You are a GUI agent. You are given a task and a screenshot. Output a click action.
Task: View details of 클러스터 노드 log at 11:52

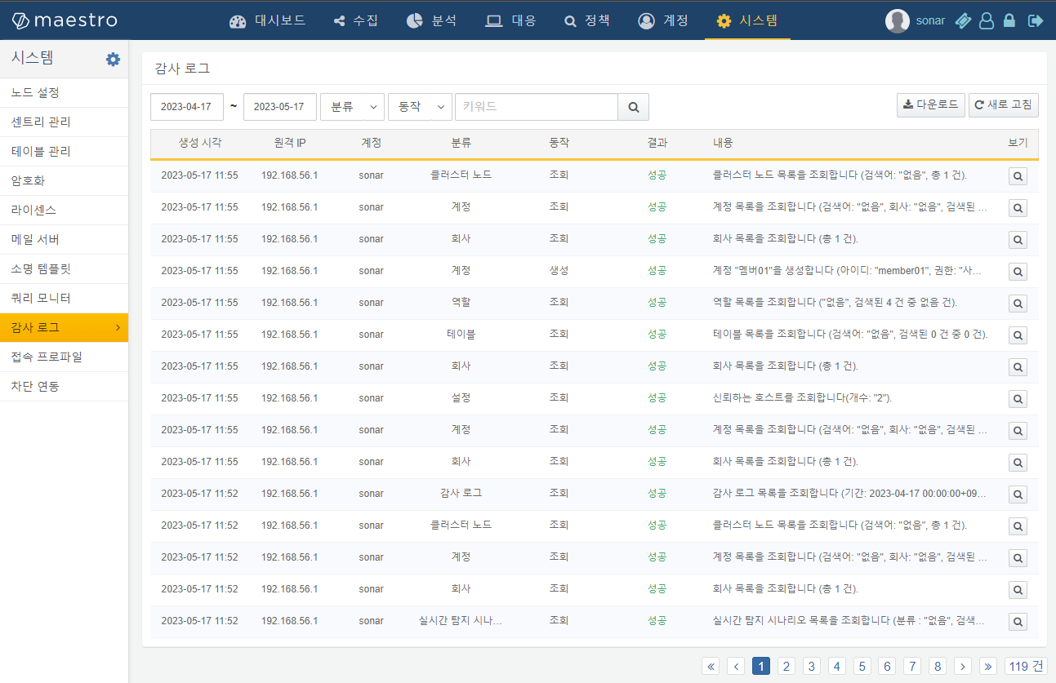point(1018,526)
